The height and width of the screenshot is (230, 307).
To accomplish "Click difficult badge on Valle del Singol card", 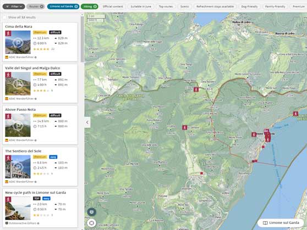I will (x=55, y=74).
